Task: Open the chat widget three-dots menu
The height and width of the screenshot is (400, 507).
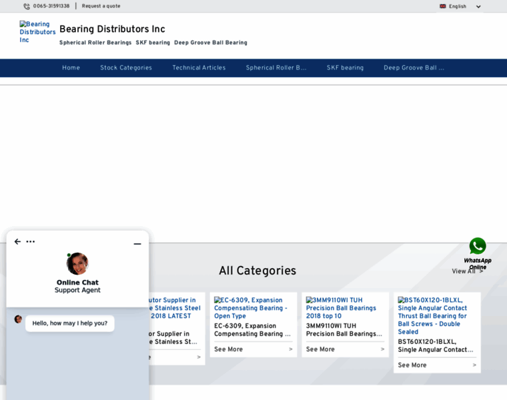Action: coord(31,242)
